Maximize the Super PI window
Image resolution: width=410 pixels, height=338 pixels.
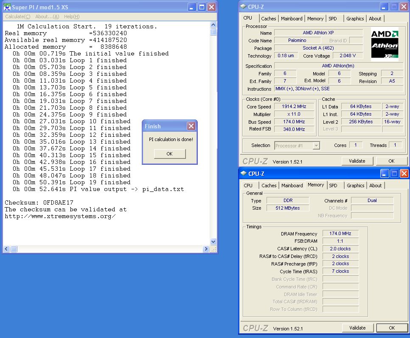point(202,7)
